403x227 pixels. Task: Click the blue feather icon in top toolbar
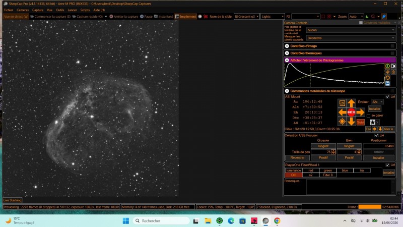(384, 17)
